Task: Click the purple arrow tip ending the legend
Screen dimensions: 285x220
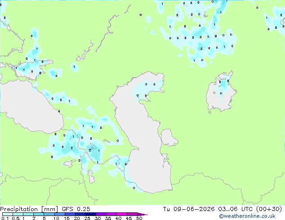Action: (142, 214)
